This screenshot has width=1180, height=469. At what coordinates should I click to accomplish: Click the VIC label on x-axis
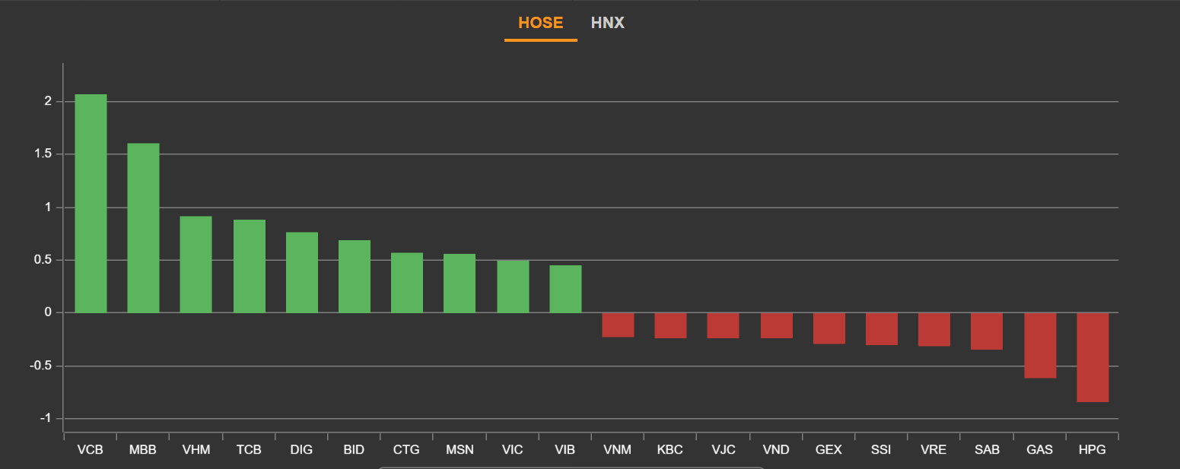(x=513, y=450)
